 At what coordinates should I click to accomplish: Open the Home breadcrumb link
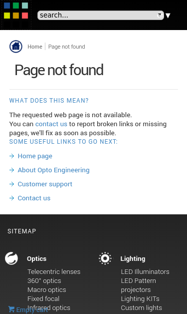click(35, 47)
